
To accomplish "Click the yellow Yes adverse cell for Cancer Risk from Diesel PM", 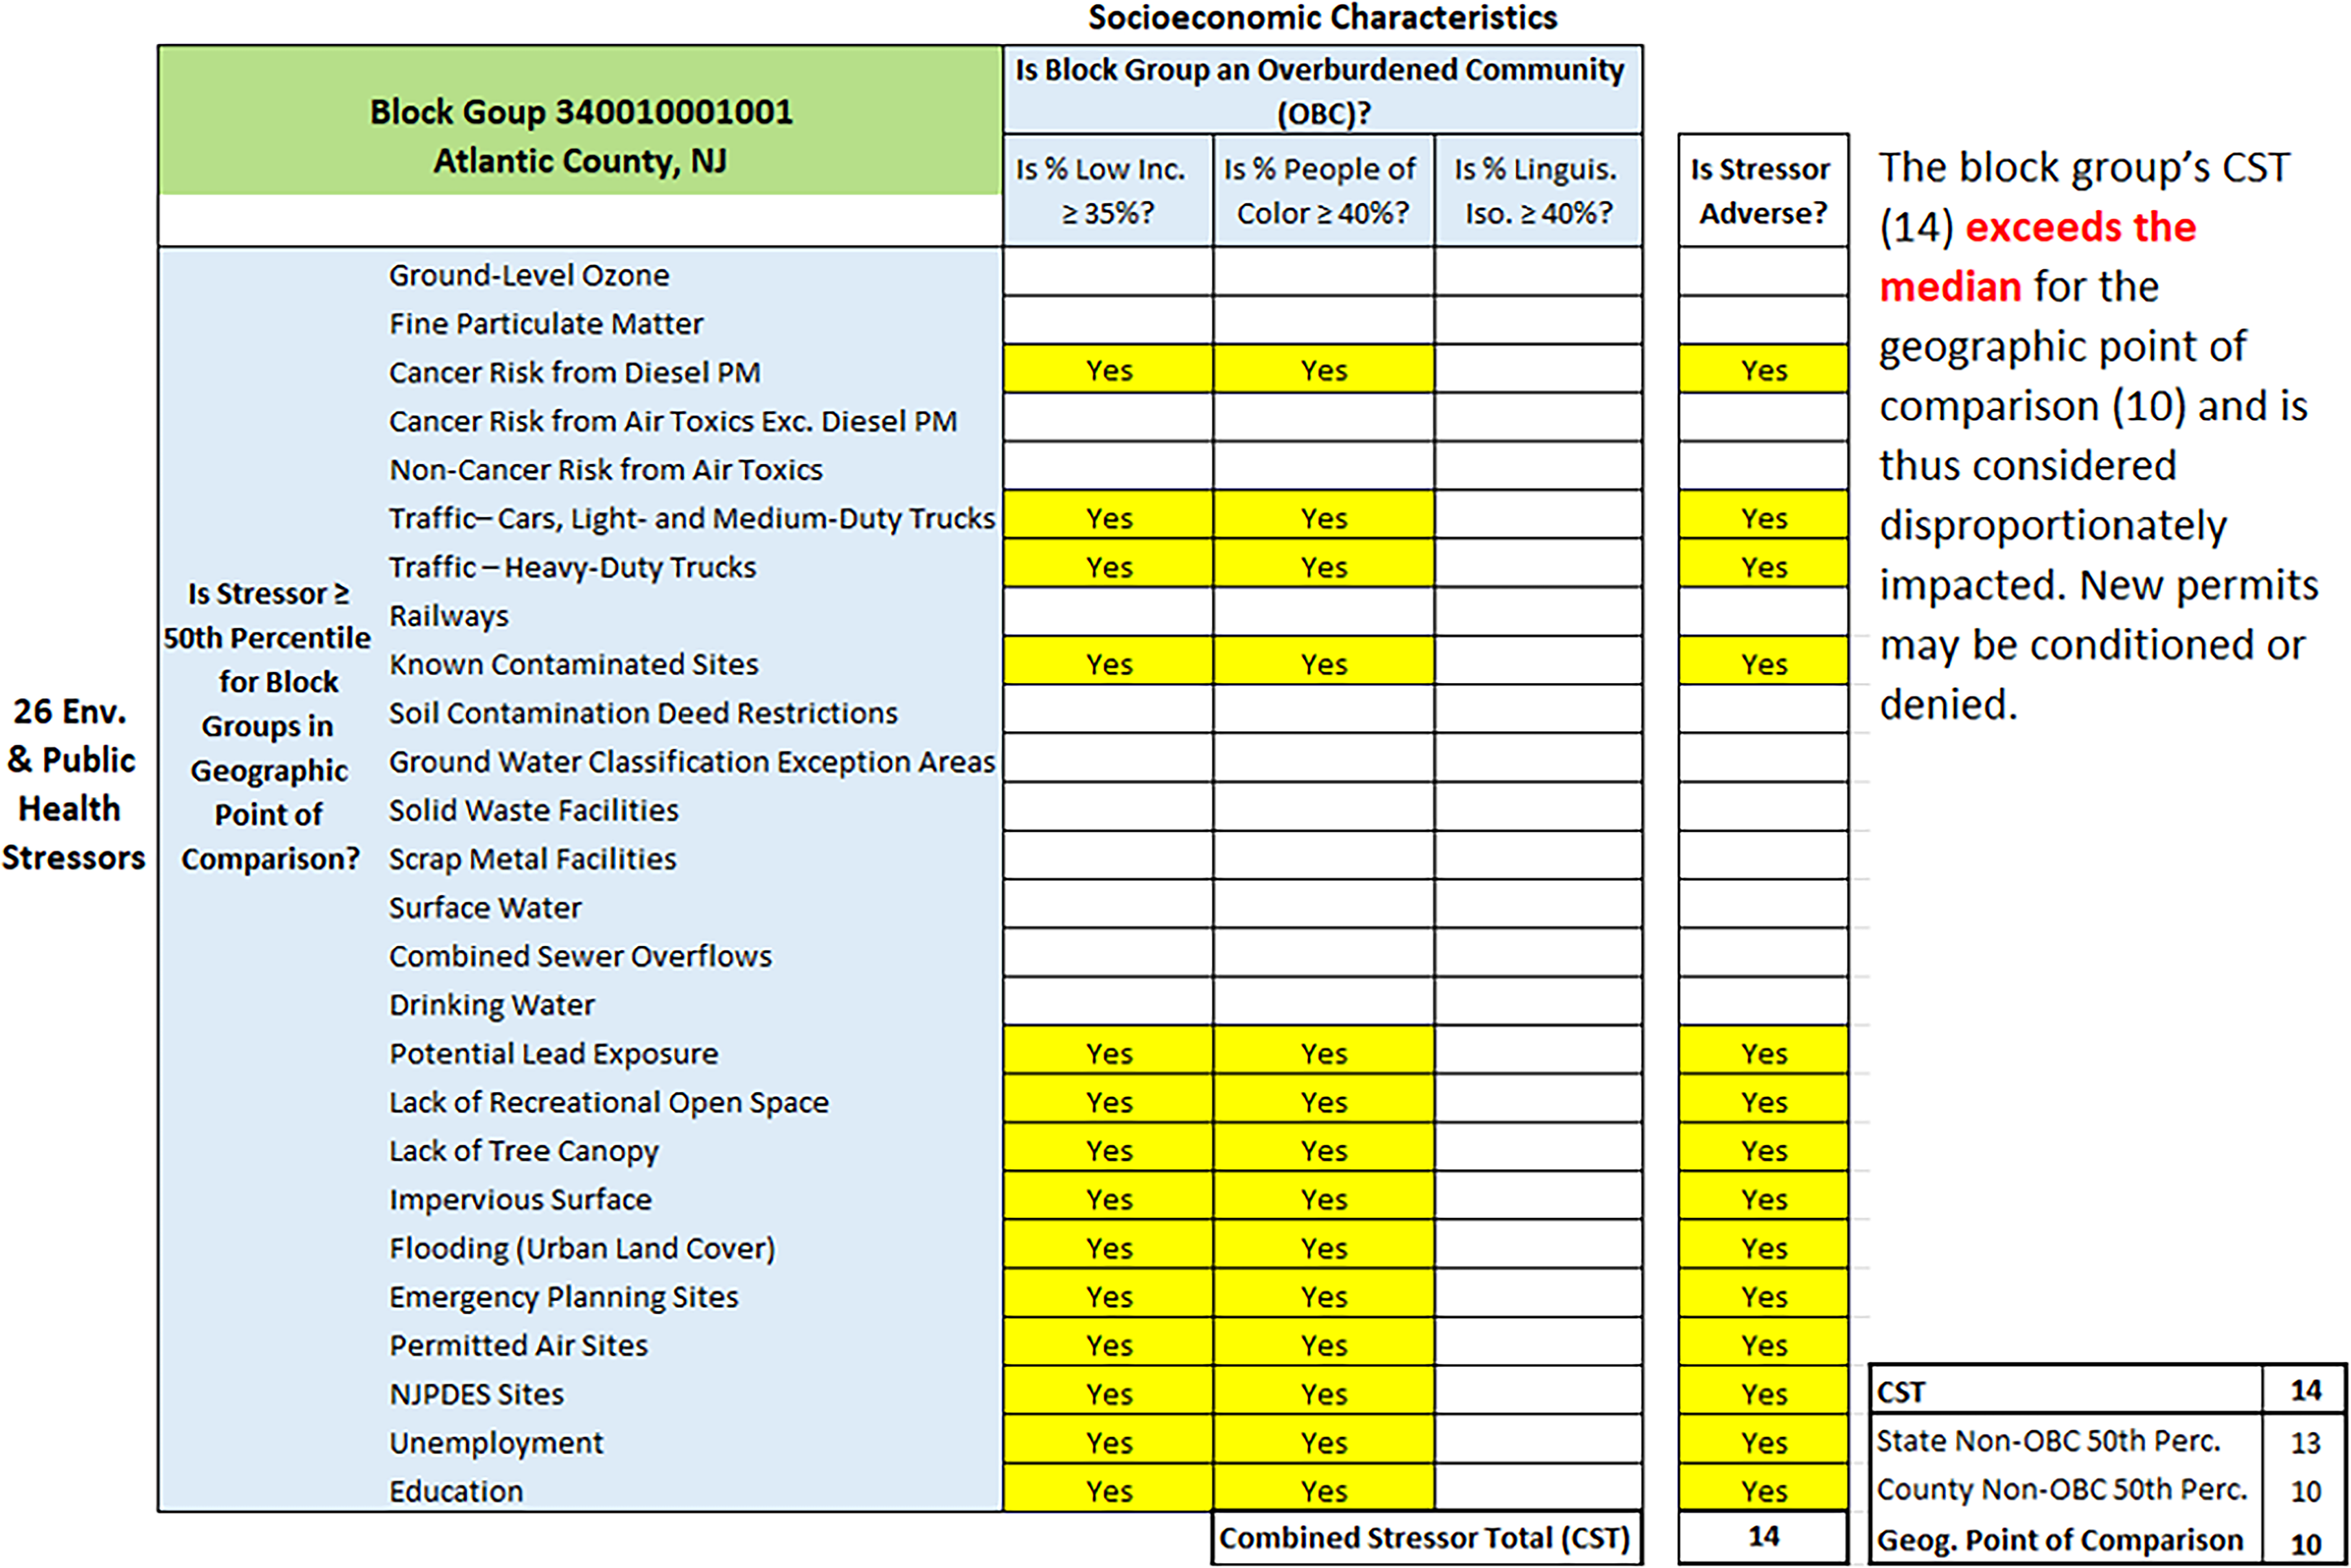I will (1764, 369).
